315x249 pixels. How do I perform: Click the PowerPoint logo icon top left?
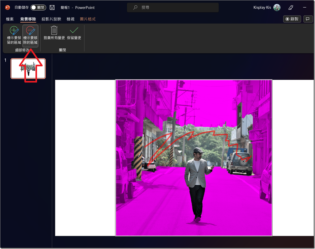click(7, 7)
